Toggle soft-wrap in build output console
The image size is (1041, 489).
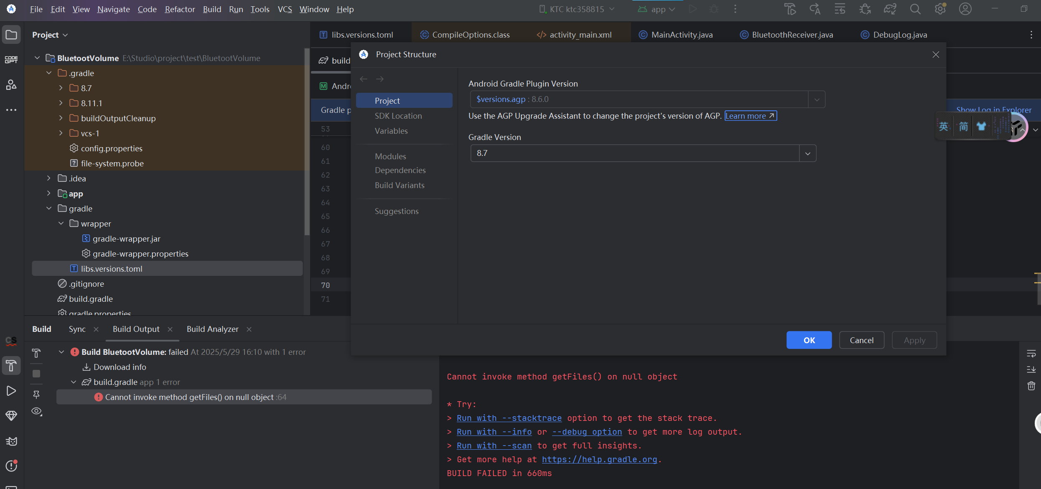(1031, 354)
